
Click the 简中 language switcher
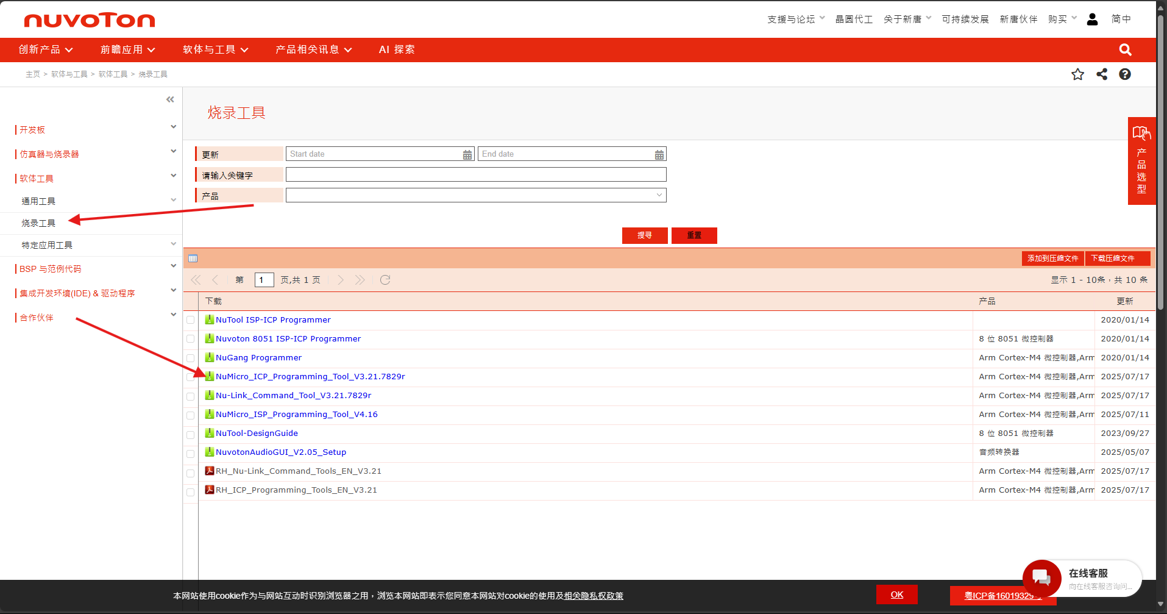(x=1121, y=20)
